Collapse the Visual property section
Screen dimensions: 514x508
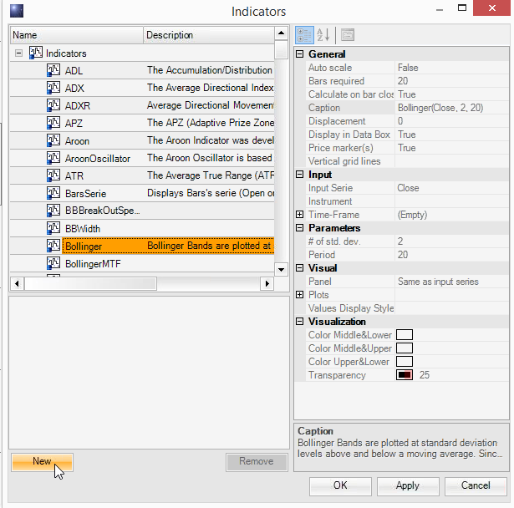click(x=299, y=268)
